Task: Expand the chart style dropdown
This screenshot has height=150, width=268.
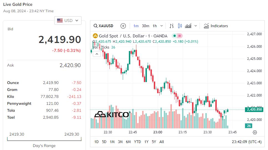Action: (x=196, y=26)
